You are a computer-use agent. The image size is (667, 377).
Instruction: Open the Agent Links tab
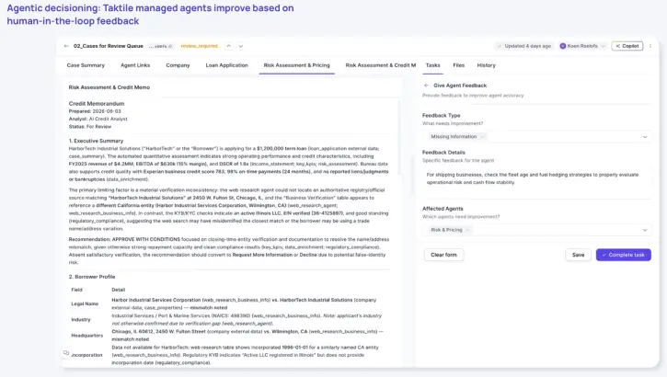pos(135,65)
